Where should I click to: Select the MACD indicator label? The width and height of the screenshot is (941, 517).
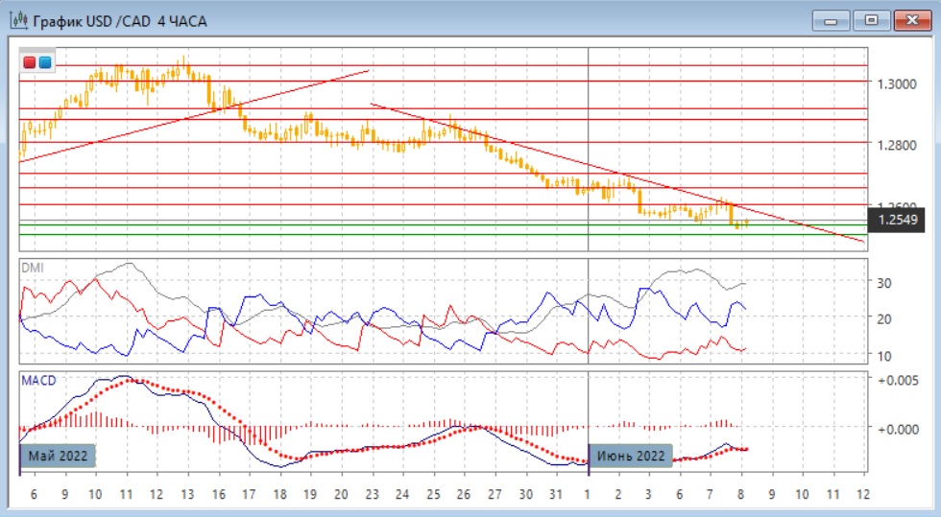pyautogui.click(x=38, y=381)
